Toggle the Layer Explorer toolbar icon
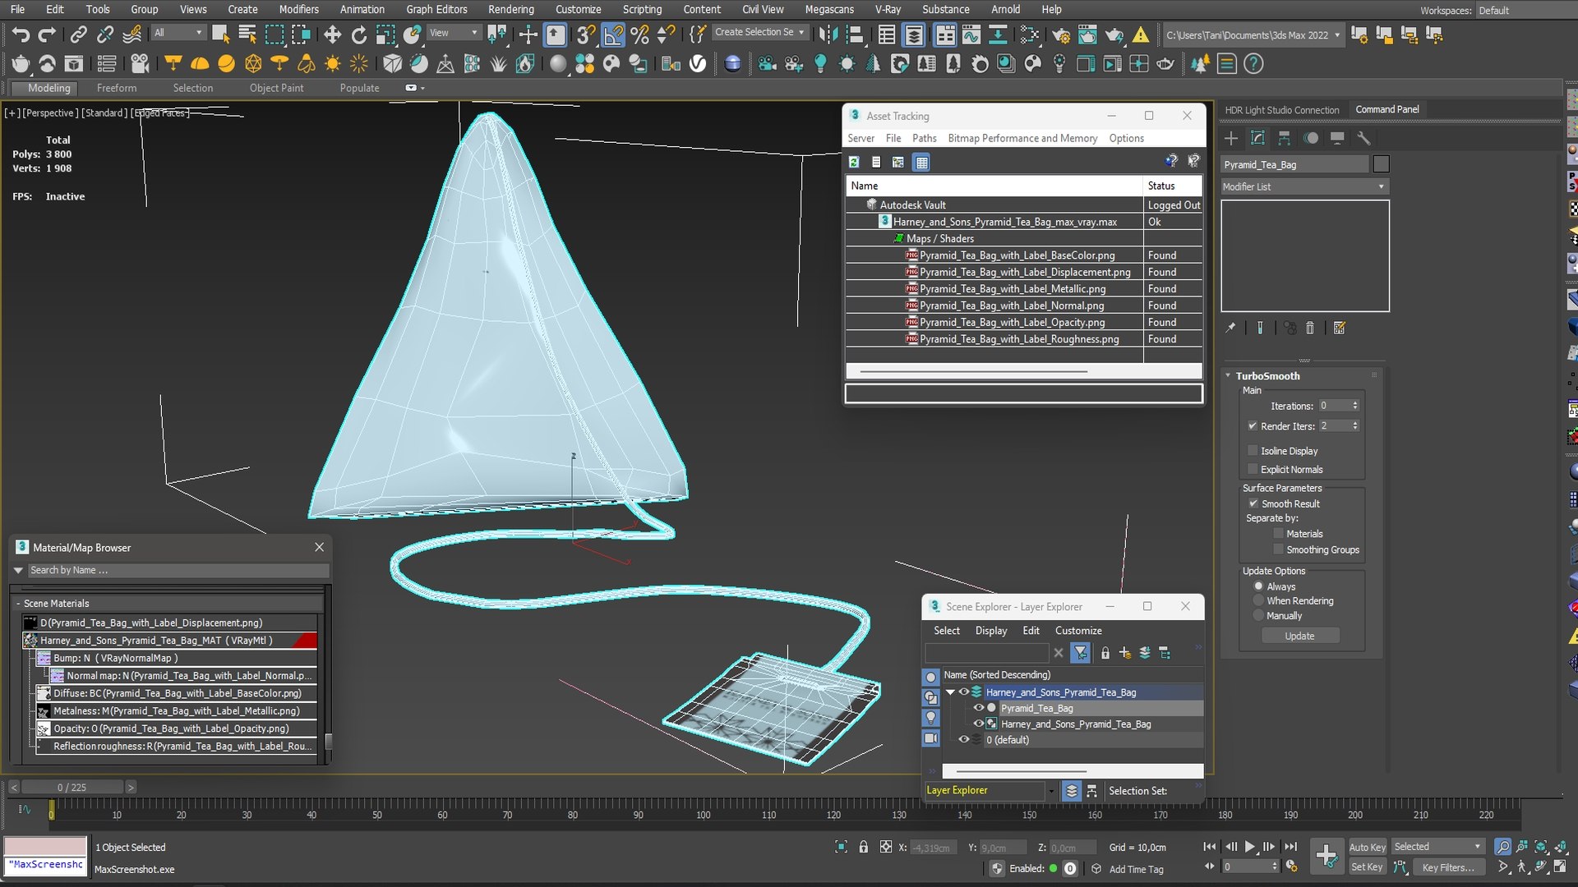 click(x=913, y=34)
